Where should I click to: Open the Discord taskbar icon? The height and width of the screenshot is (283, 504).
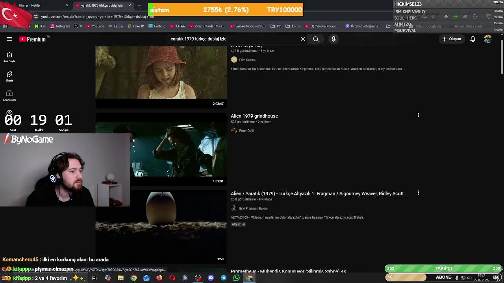(211, 278)
